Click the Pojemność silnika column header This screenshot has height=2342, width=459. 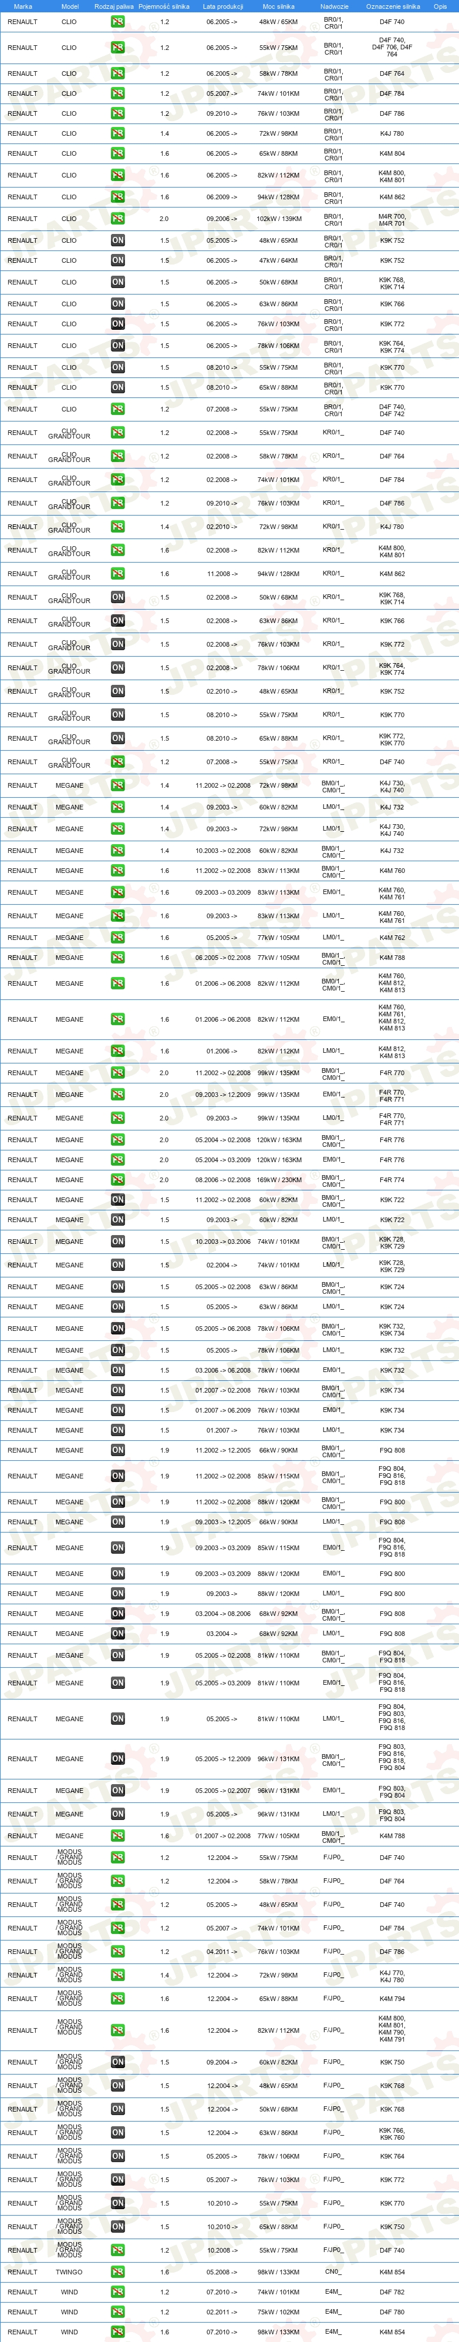[164, 6]
